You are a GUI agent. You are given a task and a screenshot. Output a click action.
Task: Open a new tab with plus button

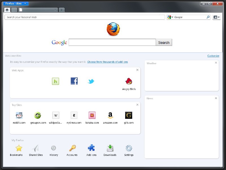(x=62, y=10)
